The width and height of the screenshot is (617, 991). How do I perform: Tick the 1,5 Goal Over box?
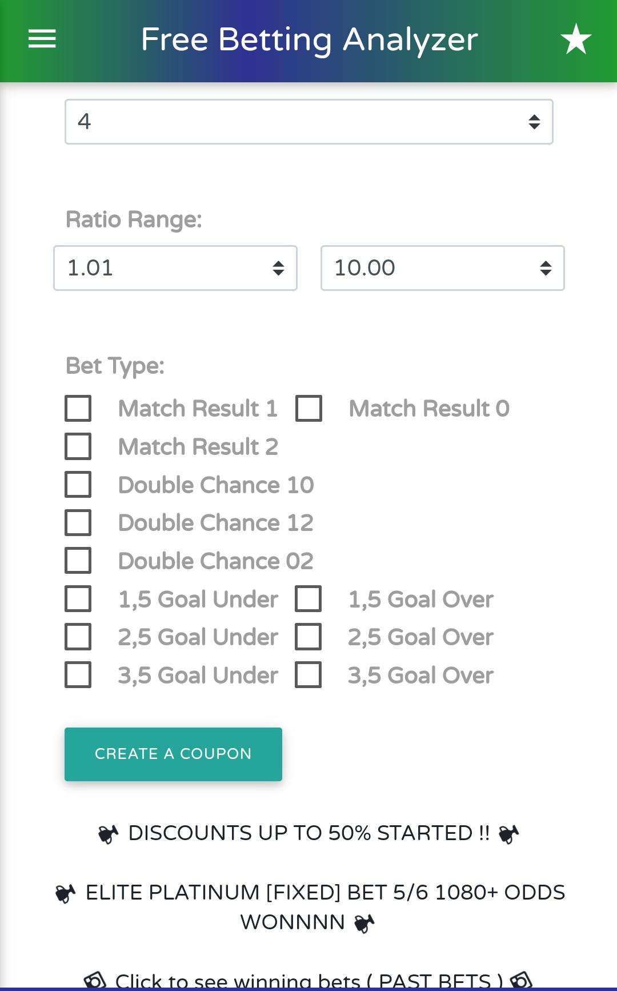click(x=308, y=599)
